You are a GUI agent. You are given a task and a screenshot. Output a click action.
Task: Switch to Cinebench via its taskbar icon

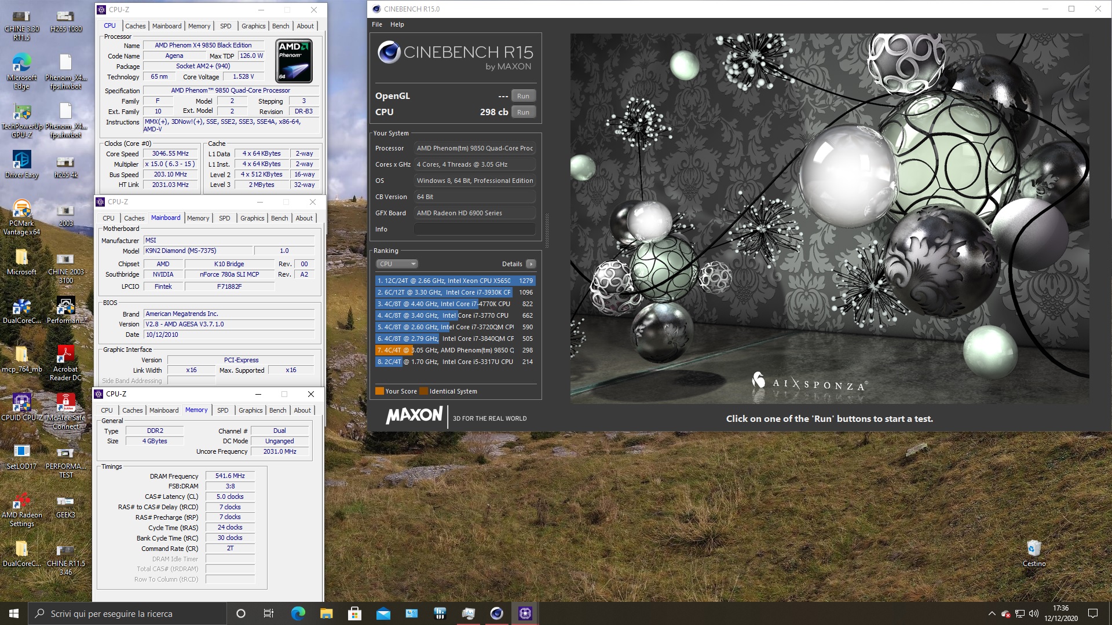click(496, 613)
